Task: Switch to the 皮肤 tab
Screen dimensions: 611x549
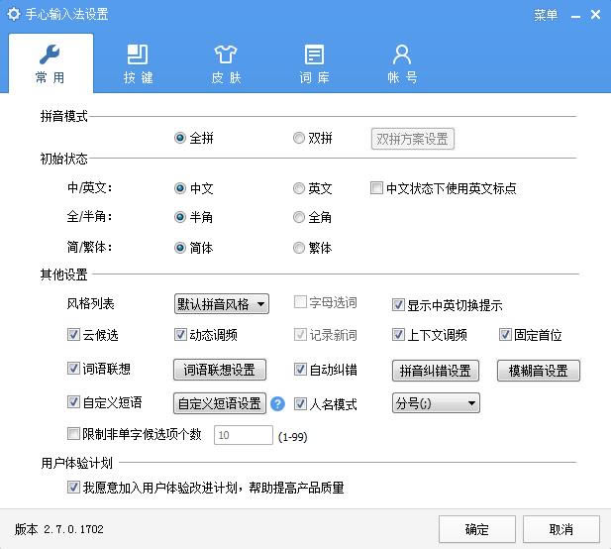Action: point(226,63)
